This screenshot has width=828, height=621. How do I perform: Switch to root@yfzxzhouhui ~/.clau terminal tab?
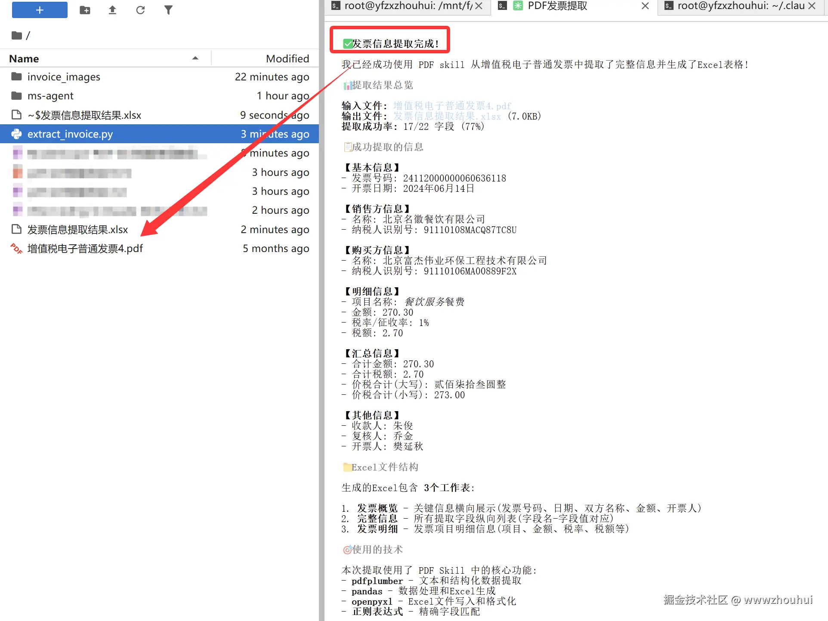pos(740,6)
